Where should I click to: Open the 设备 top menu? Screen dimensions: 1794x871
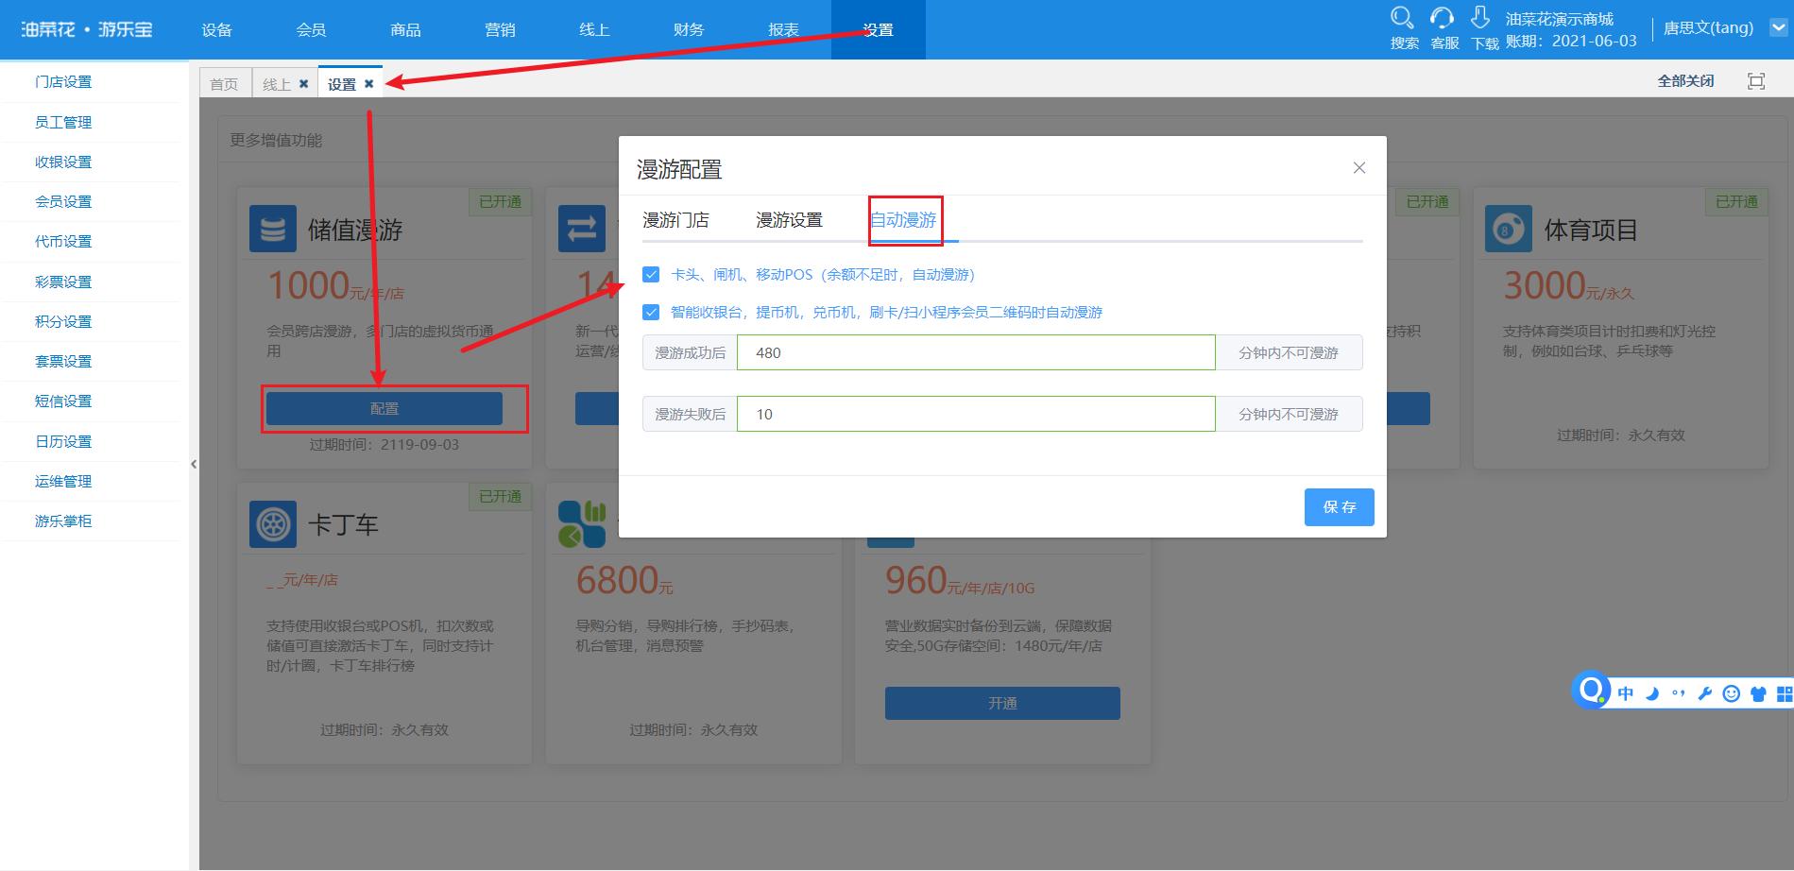pos(216,29)
